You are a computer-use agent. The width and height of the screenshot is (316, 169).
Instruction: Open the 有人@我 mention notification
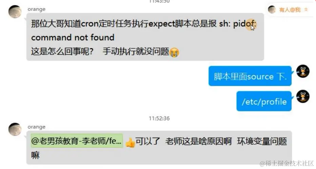point(290,10)
